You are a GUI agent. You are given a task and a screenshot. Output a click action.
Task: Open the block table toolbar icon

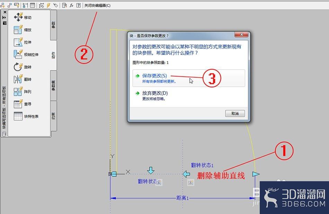tap(33, 5)
